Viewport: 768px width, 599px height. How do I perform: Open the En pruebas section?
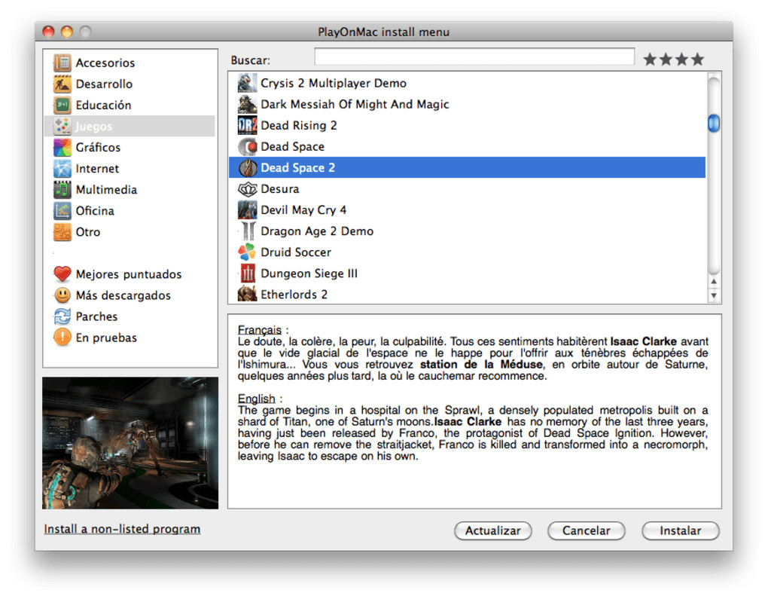[x=106, y=338]
